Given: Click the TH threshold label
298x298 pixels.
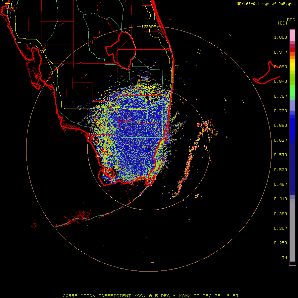Looking at the screenshot, I should 284,258.
